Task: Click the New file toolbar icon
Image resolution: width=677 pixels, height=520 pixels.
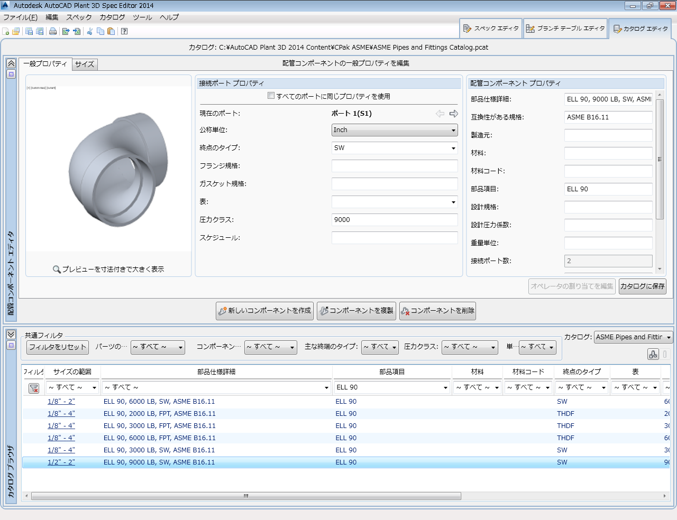Action: [6, 31]
